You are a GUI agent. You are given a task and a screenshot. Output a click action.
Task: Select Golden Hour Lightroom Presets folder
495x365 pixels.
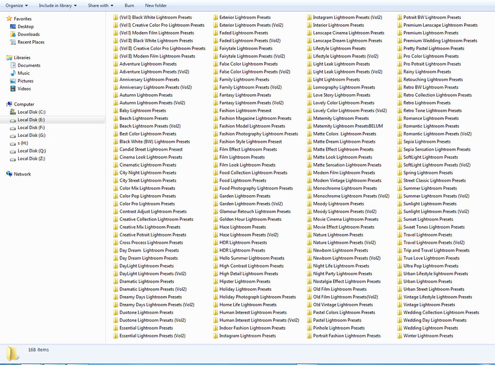247,219
